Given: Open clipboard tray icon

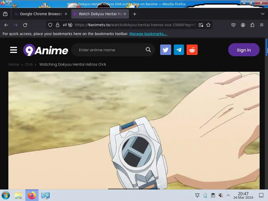Looking at the screenshot, I should coord(213,195).
